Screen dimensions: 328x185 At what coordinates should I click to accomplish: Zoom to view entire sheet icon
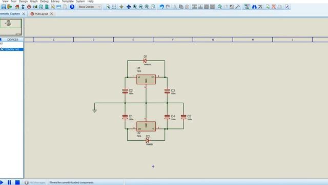tap(147, 7)
